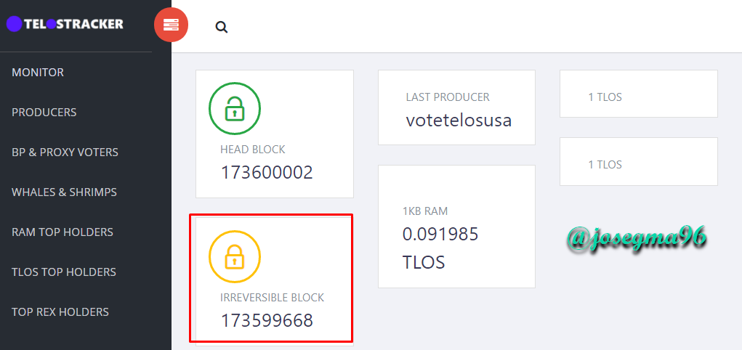Select last producer votetelosusa

(459, 120)
